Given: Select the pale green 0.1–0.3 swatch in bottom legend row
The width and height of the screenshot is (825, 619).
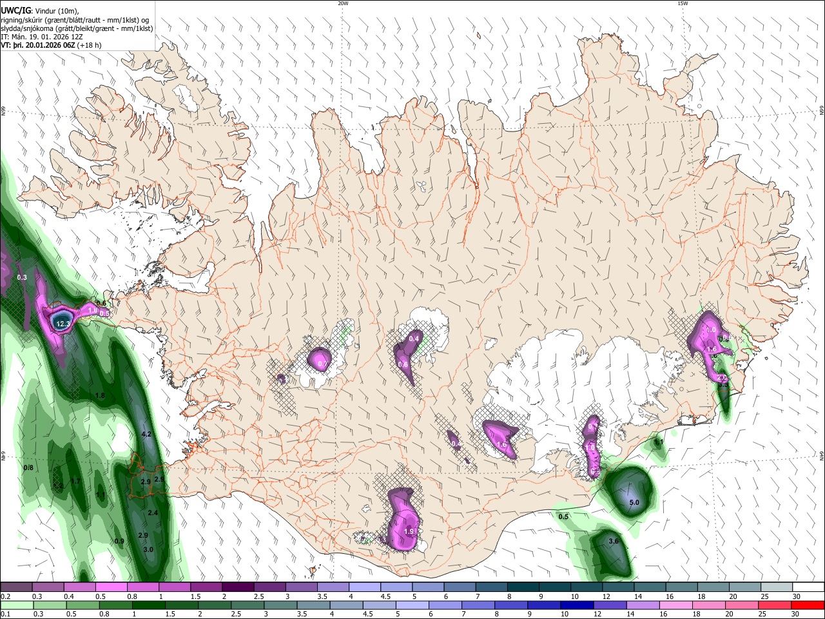Looking at the screenshot, I should coord(17,605).
